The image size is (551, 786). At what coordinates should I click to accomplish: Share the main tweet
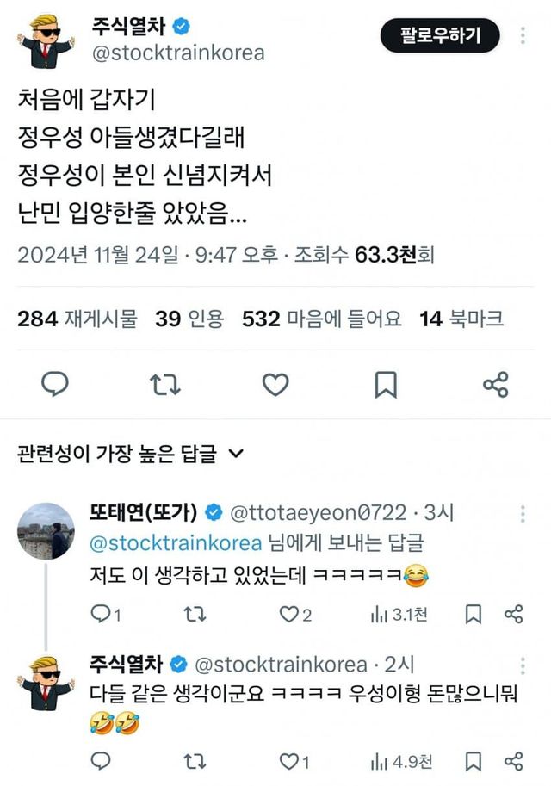coord(495,384)
